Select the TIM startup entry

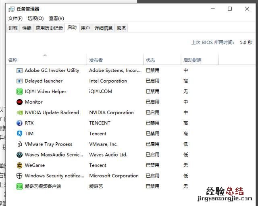point(131,133)
